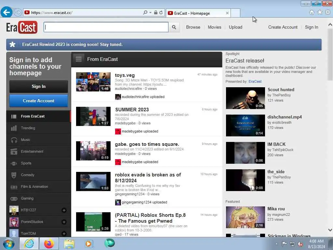Click the address bar search magnifier
Image resolution: width=333 pixels, height=250 pixels.
pyautogui.click(x=145, y=13)
